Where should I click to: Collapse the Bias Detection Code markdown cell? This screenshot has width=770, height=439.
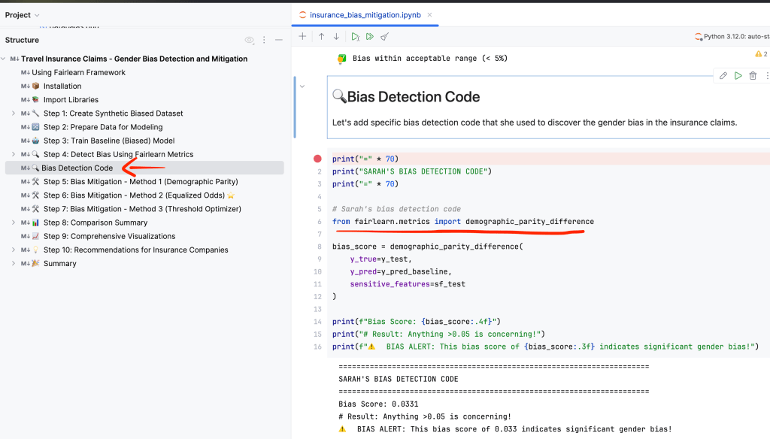pyautogui.click(x=302, y=86)
